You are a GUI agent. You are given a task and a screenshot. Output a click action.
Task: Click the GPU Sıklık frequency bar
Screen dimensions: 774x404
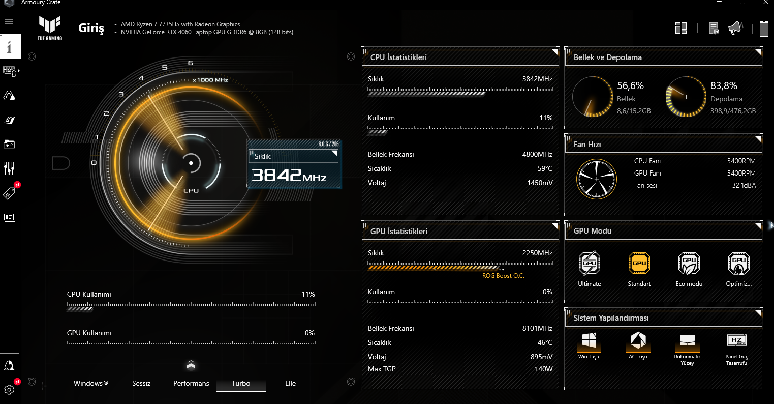pyautogui.click(x=460, y=266)
